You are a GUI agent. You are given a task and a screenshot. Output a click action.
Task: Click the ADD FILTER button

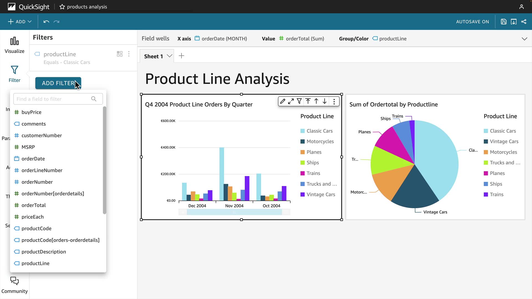point(58,83)
